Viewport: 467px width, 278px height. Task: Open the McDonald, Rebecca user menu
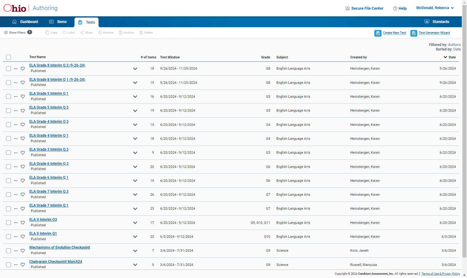tap(435, 8)
